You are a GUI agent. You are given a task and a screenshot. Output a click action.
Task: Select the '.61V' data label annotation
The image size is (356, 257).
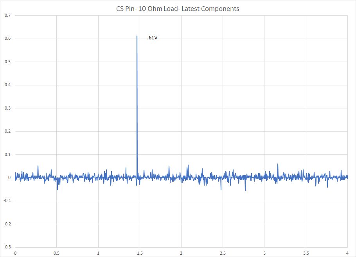coord(152,38)
